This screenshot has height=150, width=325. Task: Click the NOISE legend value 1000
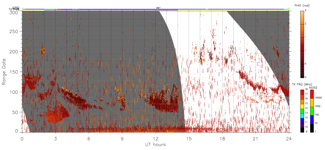pyautogui.click(x=317, y=106)
